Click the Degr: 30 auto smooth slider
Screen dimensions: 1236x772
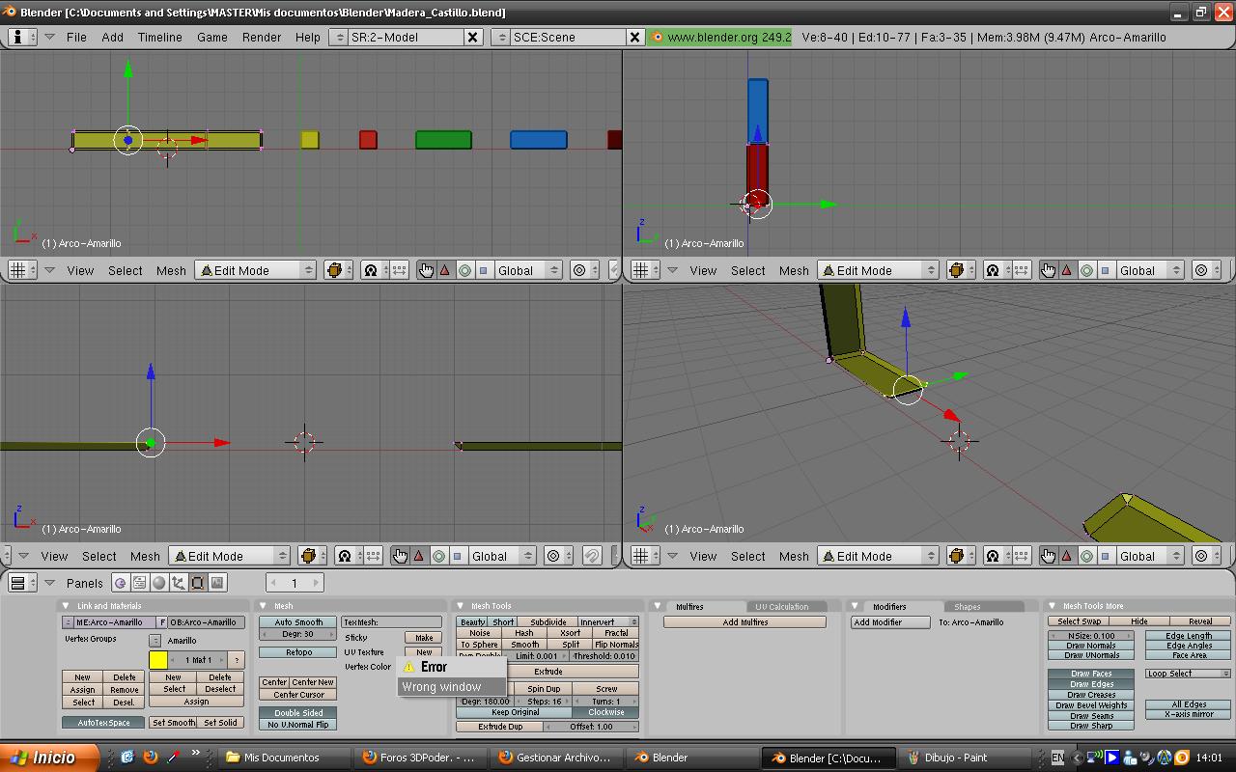pyautogui.click(x=298, y=634)
